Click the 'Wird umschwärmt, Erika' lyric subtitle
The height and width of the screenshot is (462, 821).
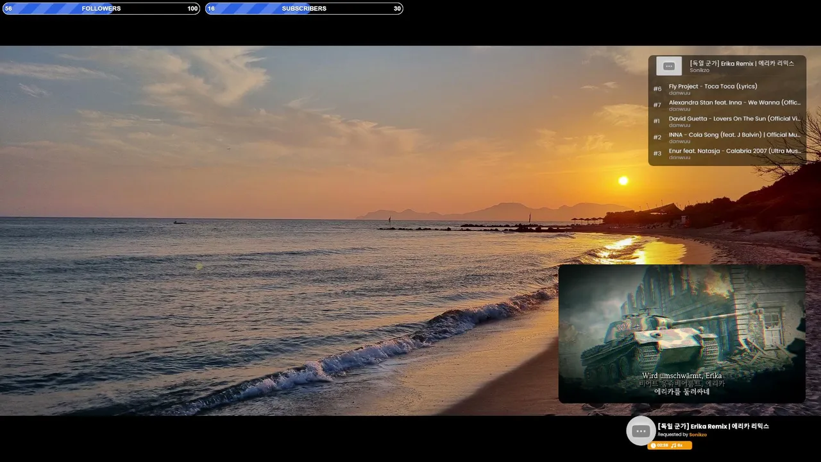pos(682,375)
